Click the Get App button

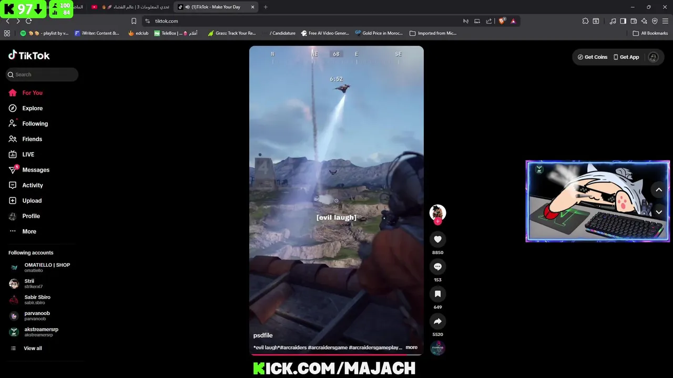coord(626,57)
